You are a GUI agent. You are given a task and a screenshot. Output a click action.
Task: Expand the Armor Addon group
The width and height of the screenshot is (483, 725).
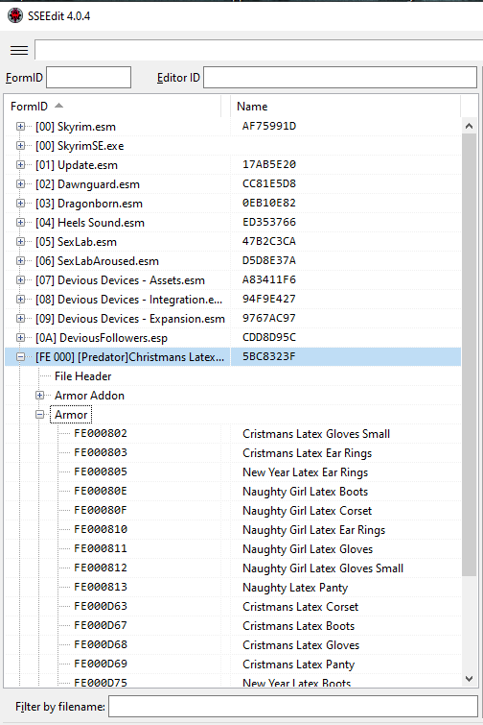[x=39, y=396]
